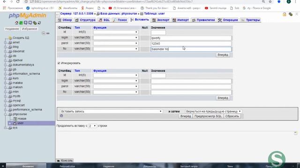Open function dropdown for second login row
Viewport: 300px width, 168px height.
(x=116, y=81)
